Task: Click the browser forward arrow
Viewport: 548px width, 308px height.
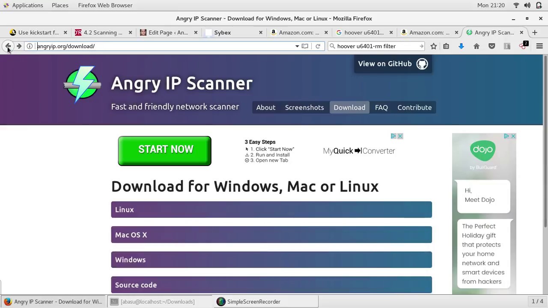Action: [x=19, y=46]
